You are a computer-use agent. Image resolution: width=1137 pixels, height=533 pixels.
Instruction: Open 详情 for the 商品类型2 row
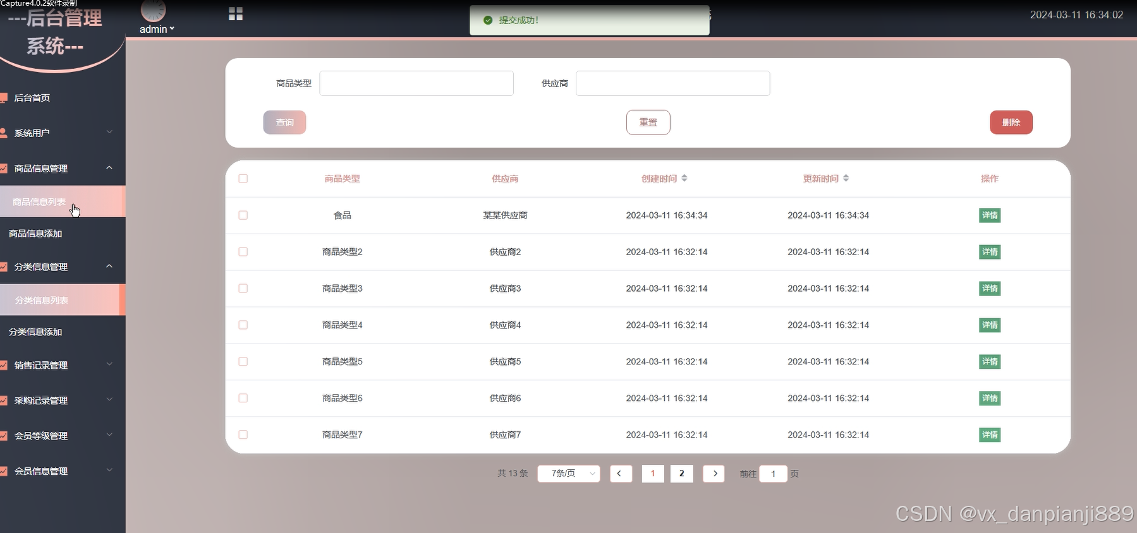click(990, 252)
